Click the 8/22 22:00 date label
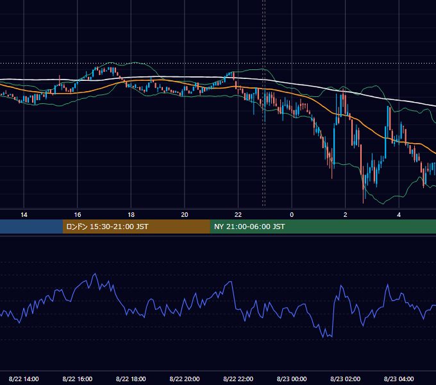This screenshot has height=385, width=436. (239, 379)
